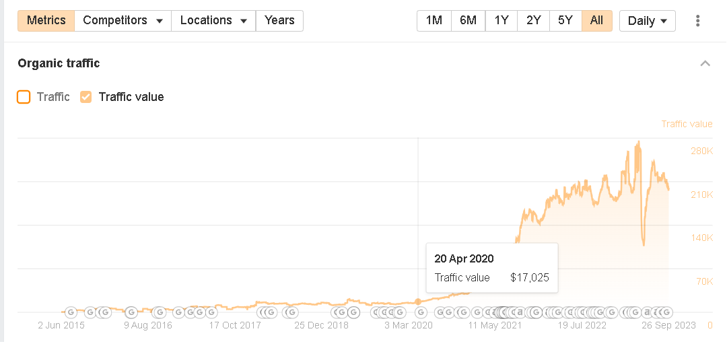Viewport: 727px width, 350px height.
Task: Select the isolated Google marker above 3 Mar 2020
Action: (x=421, y=312)
